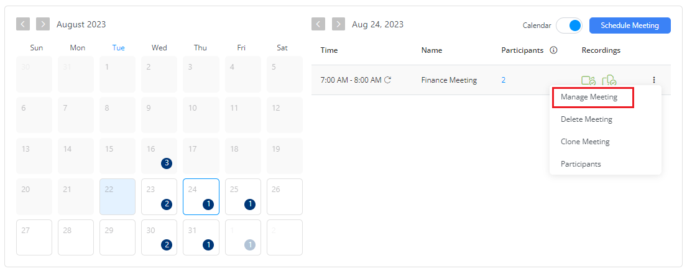Select August 16 with 3 meetings
The image size is (687, 271).
159,155
